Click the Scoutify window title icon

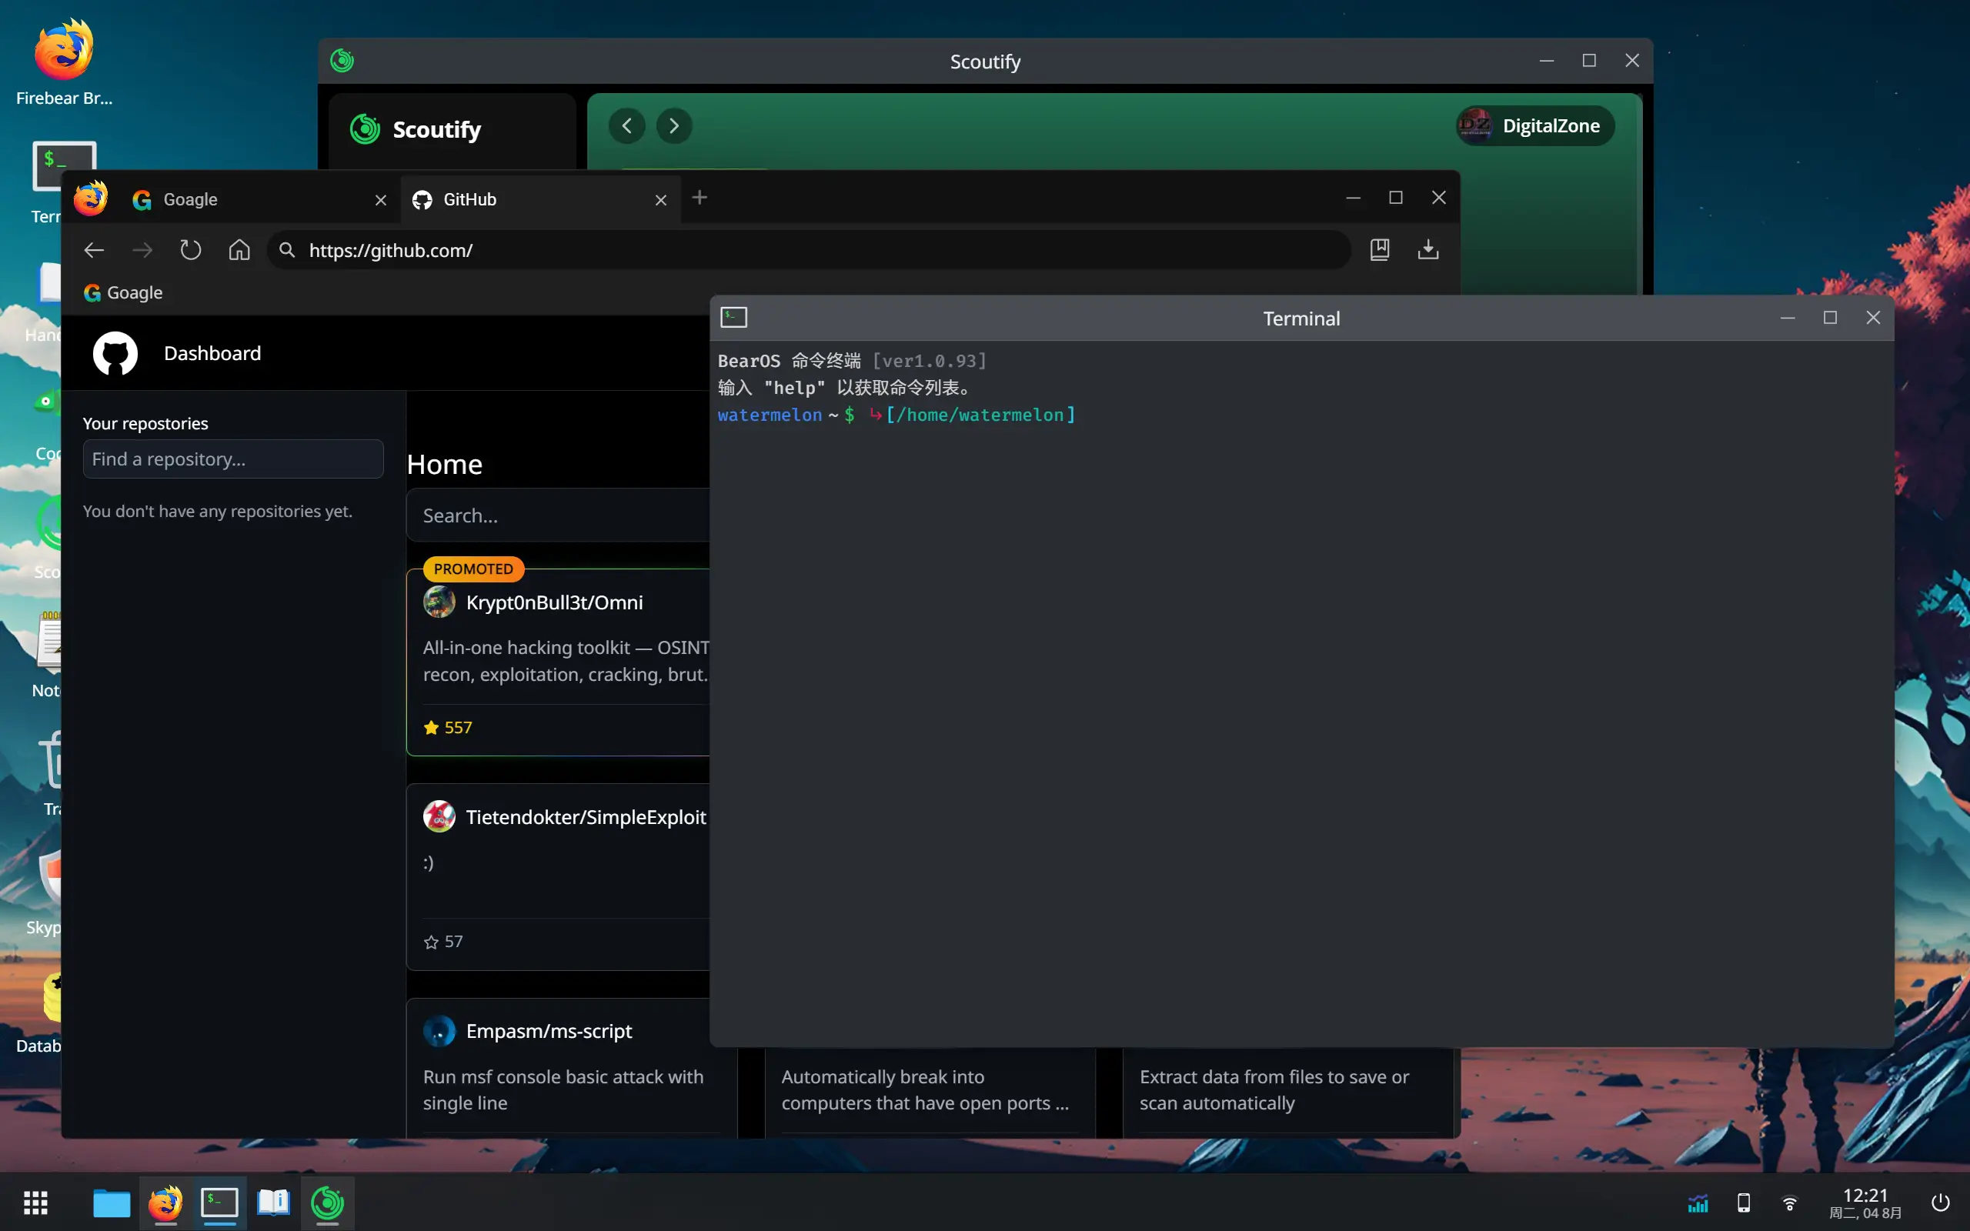[x=342, y=60]
